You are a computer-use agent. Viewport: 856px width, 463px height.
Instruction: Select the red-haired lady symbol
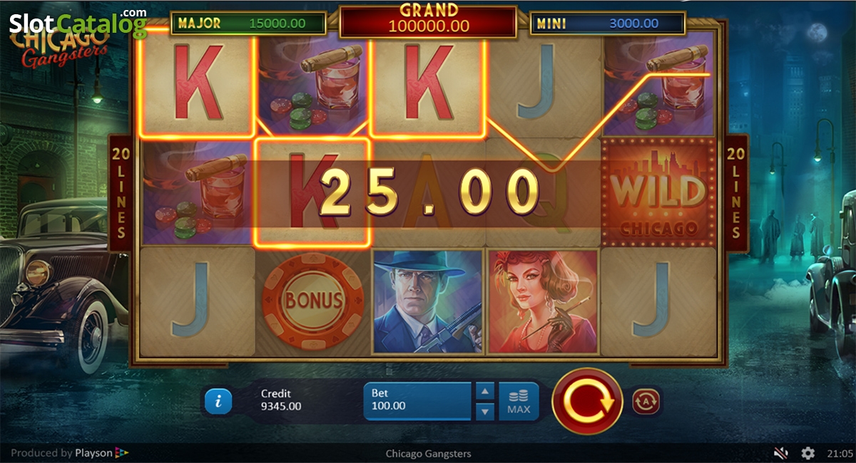(x=542, y=301)
